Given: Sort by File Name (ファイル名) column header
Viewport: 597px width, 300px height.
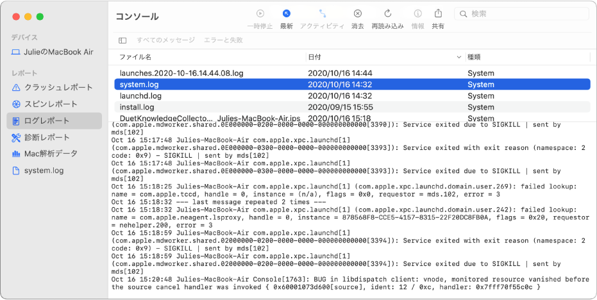Looking at the screenshot, I should click(x=135, y=56).
